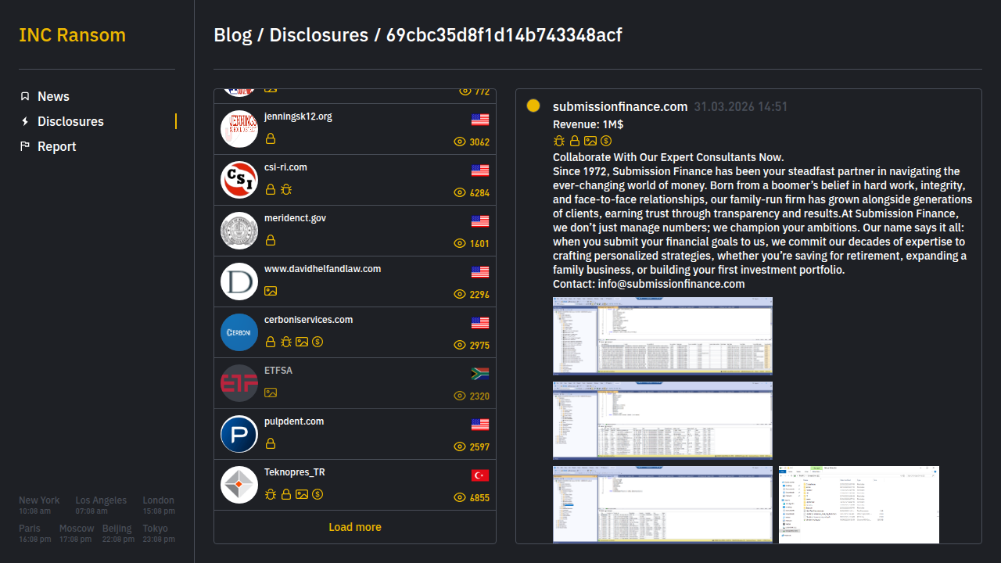Click the eye views icon for meridenct.gov
The image size is (1001, 563).
(460, 243)
